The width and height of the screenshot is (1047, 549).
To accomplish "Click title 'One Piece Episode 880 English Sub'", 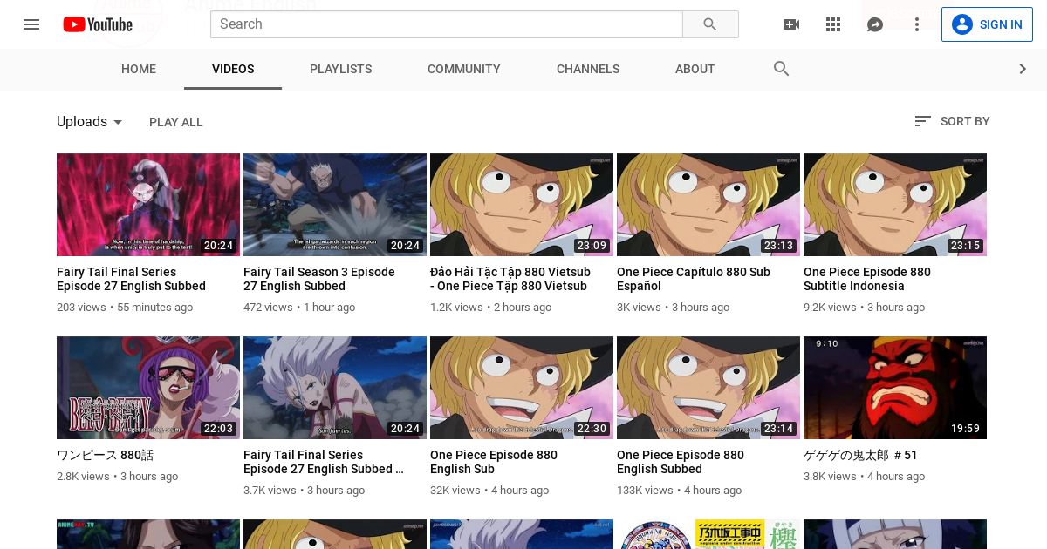I will 494,462.
